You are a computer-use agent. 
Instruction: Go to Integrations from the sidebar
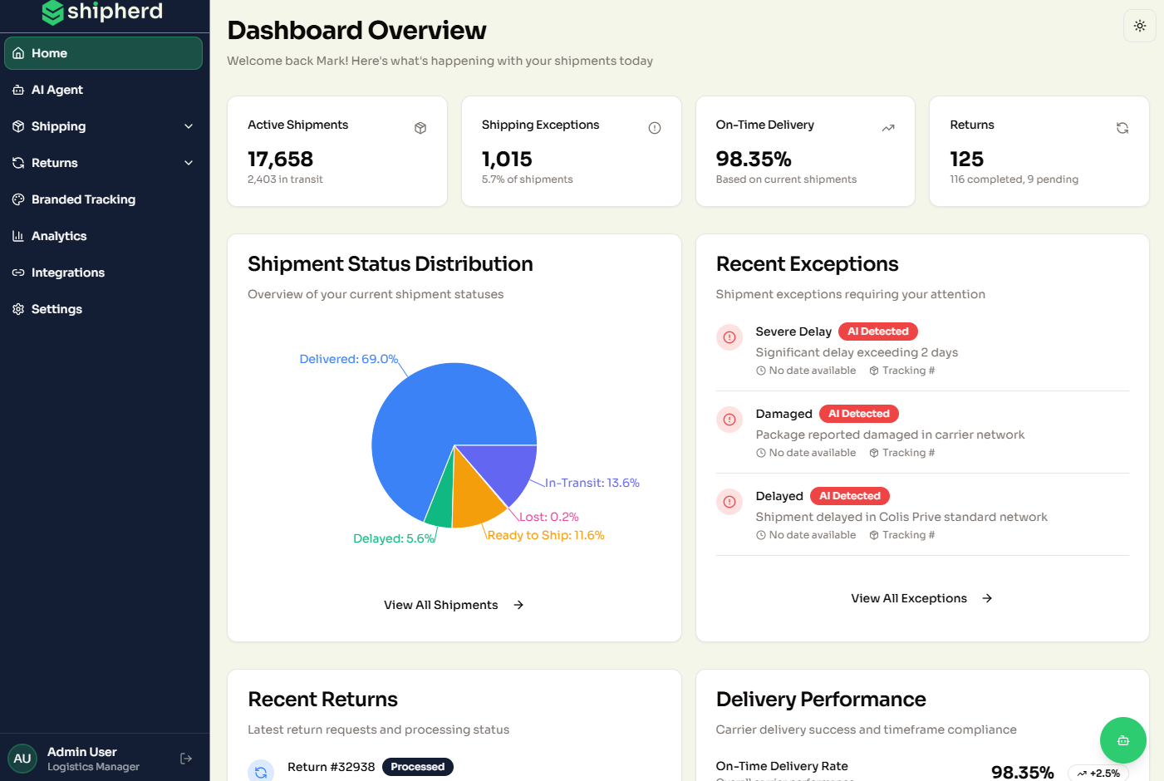tap(67, 273)
